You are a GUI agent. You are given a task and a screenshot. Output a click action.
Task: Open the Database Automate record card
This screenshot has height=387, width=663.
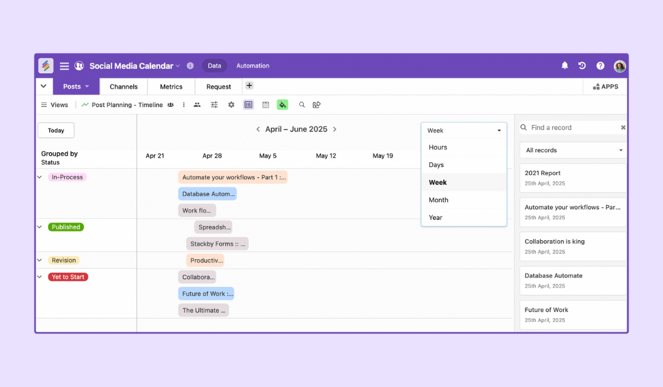tap(573, 281)
